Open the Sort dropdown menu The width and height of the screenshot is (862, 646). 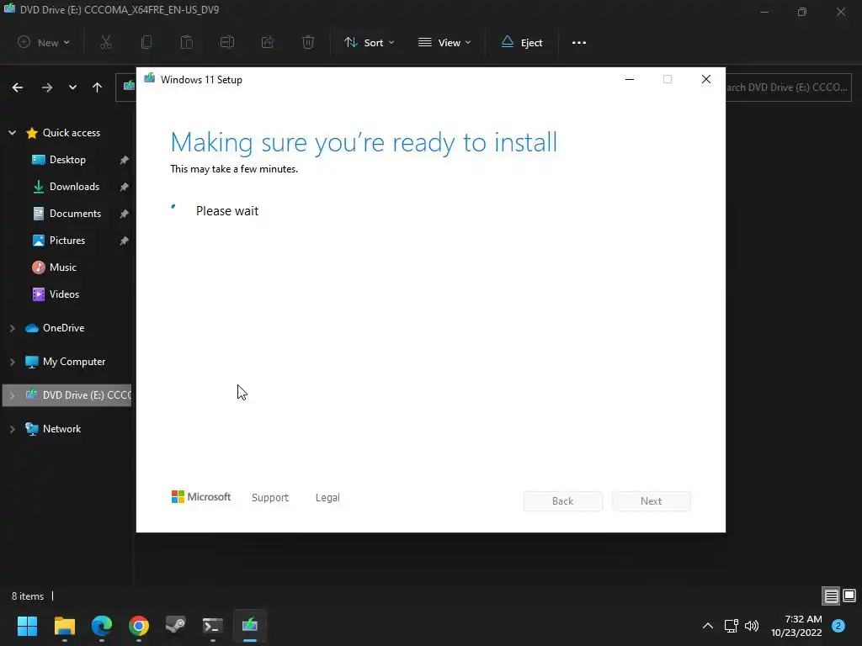(x=369, y=42)
